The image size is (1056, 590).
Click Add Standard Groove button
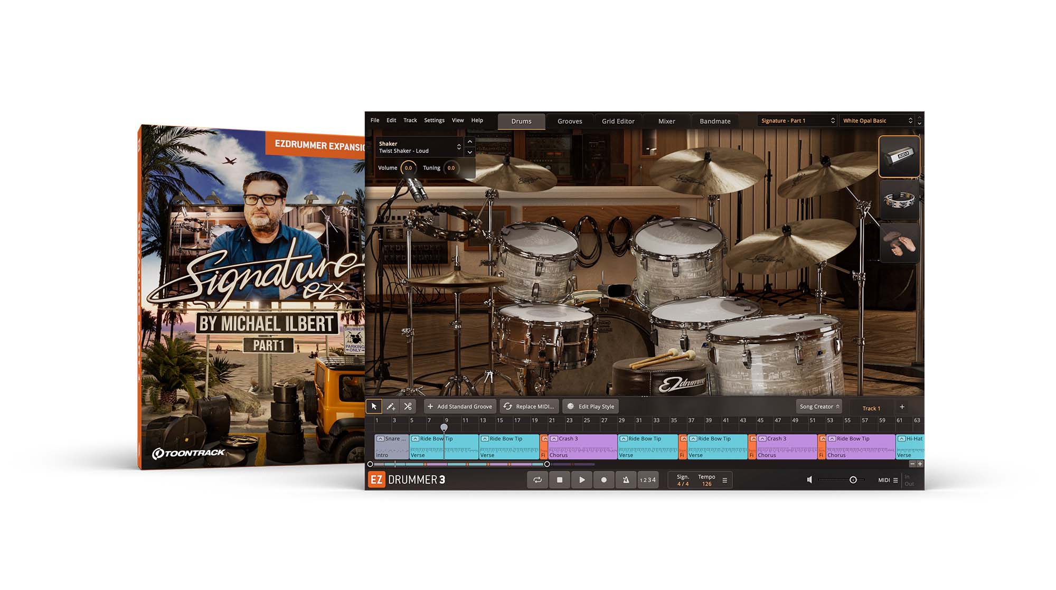pos(459,406)
